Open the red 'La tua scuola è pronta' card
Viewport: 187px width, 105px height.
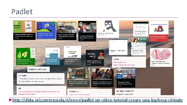coord(159,31)
